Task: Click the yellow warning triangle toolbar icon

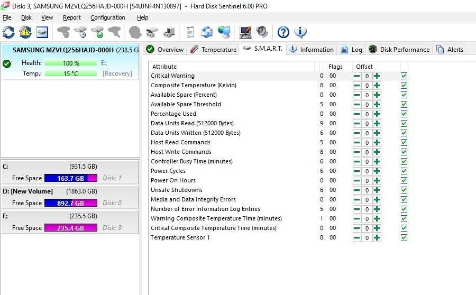Action: [x=25, y=32]
